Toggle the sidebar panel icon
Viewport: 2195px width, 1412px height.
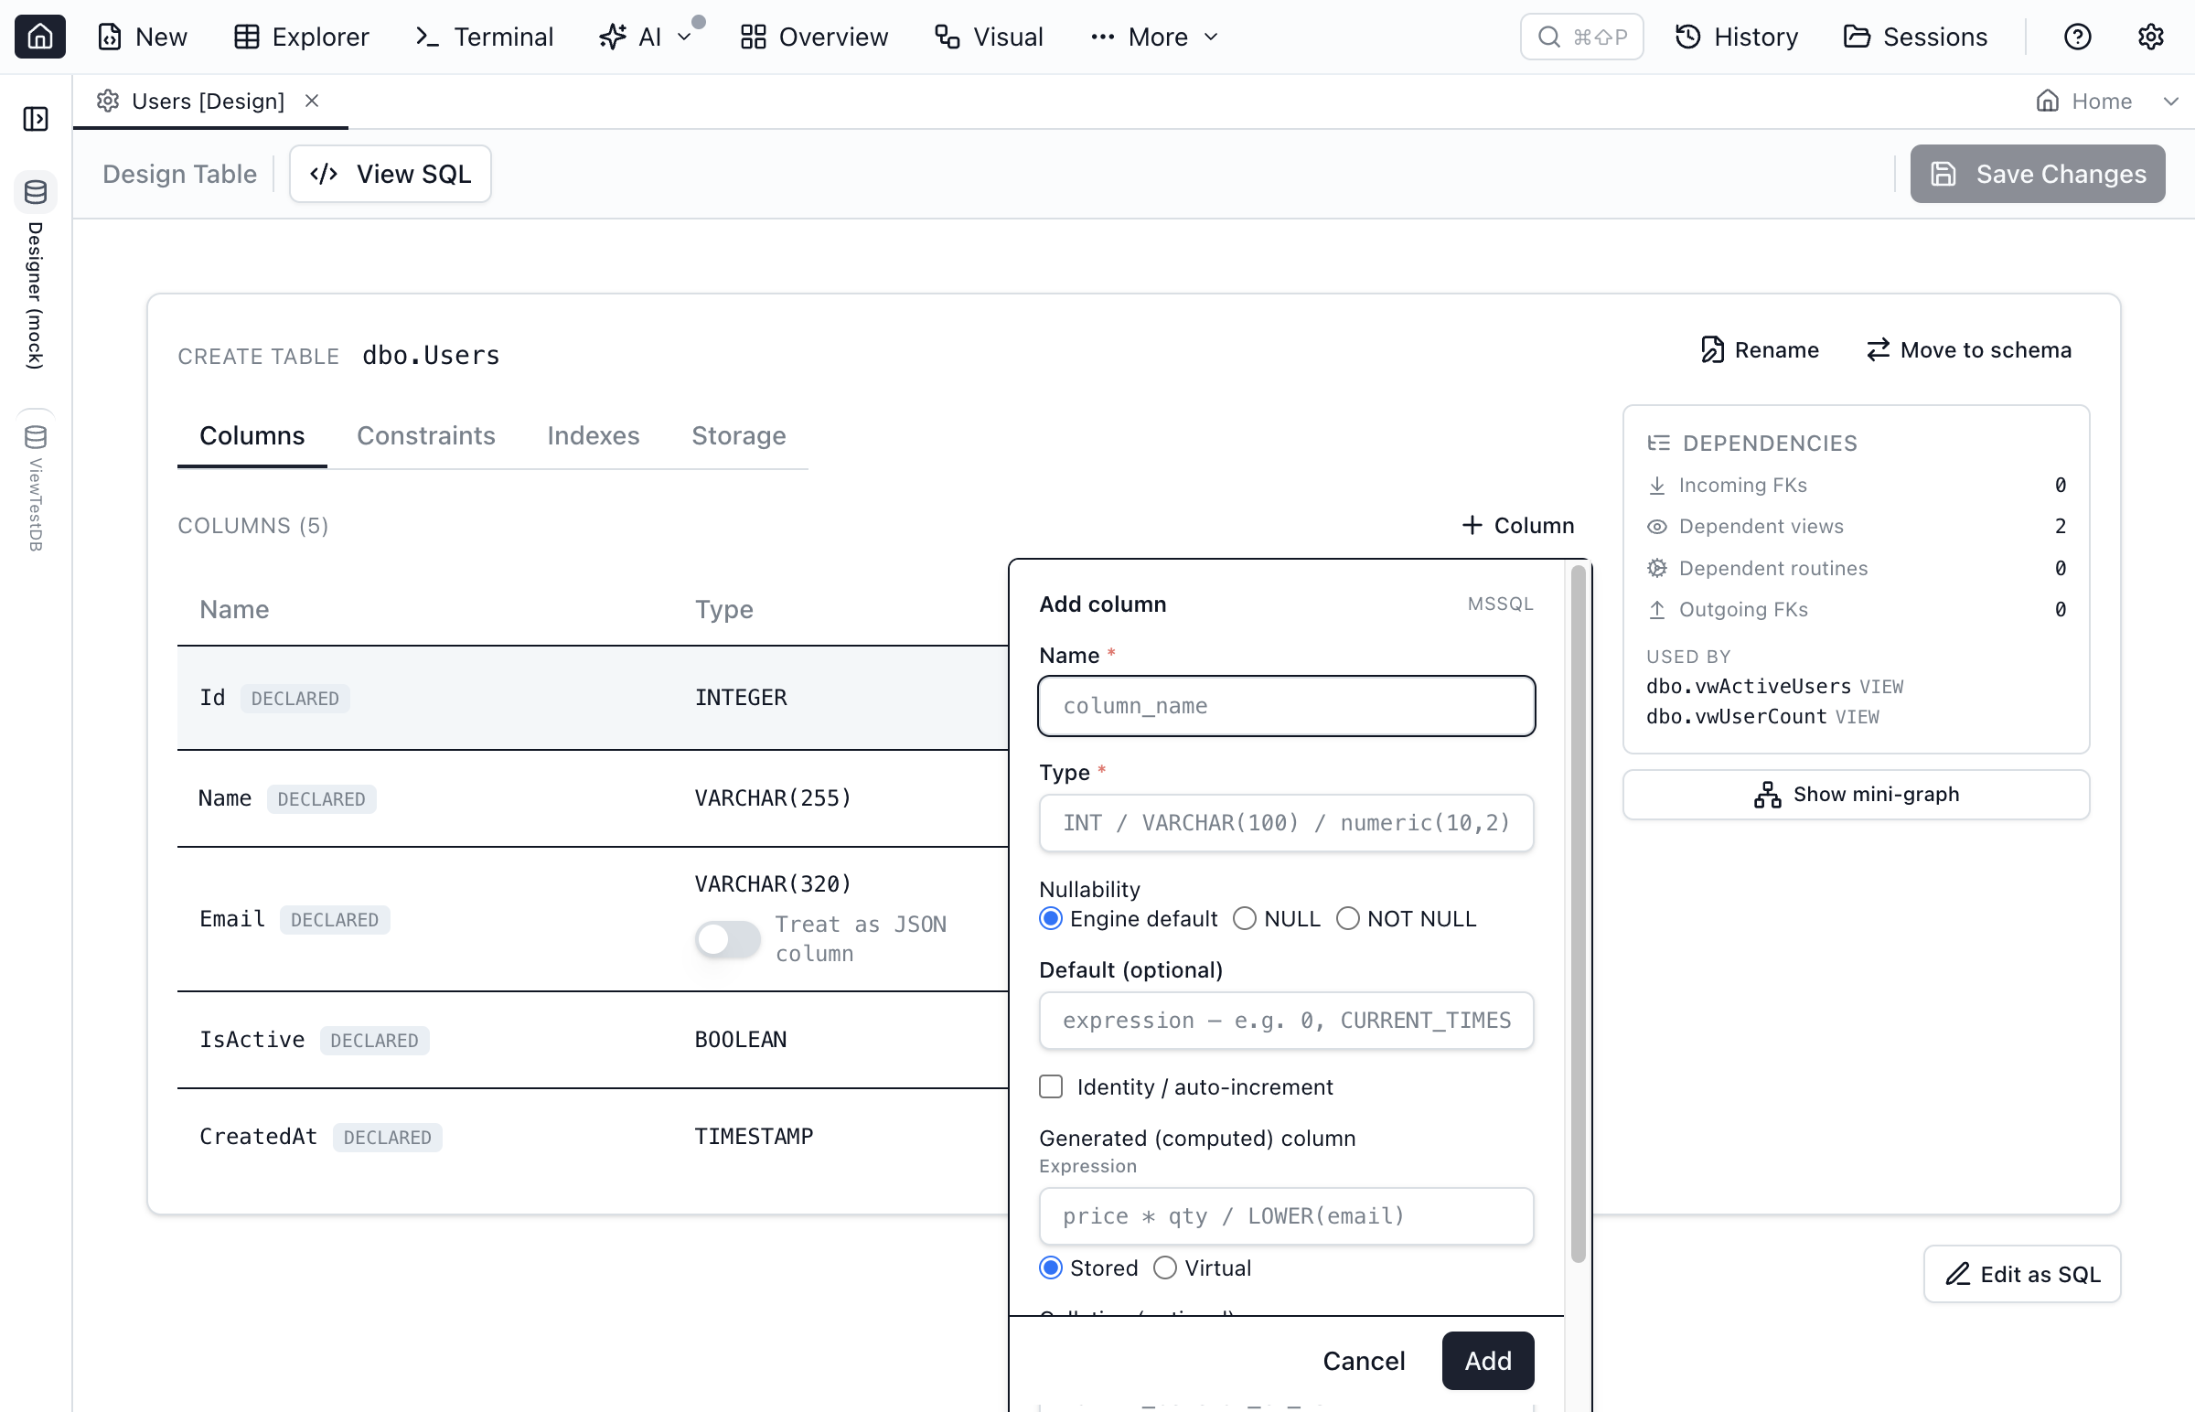[x=36, y=118]
